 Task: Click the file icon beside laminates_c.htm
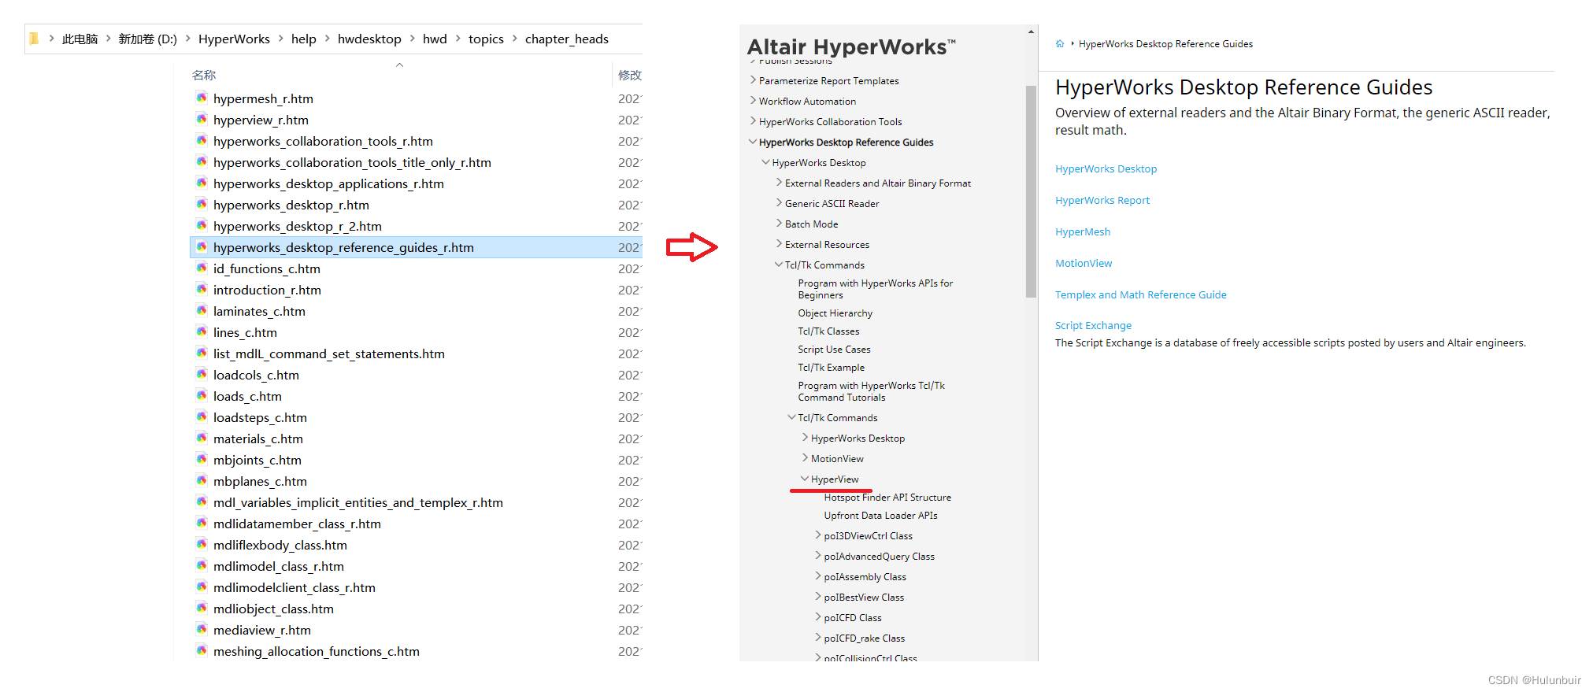[x=202, y=311]
